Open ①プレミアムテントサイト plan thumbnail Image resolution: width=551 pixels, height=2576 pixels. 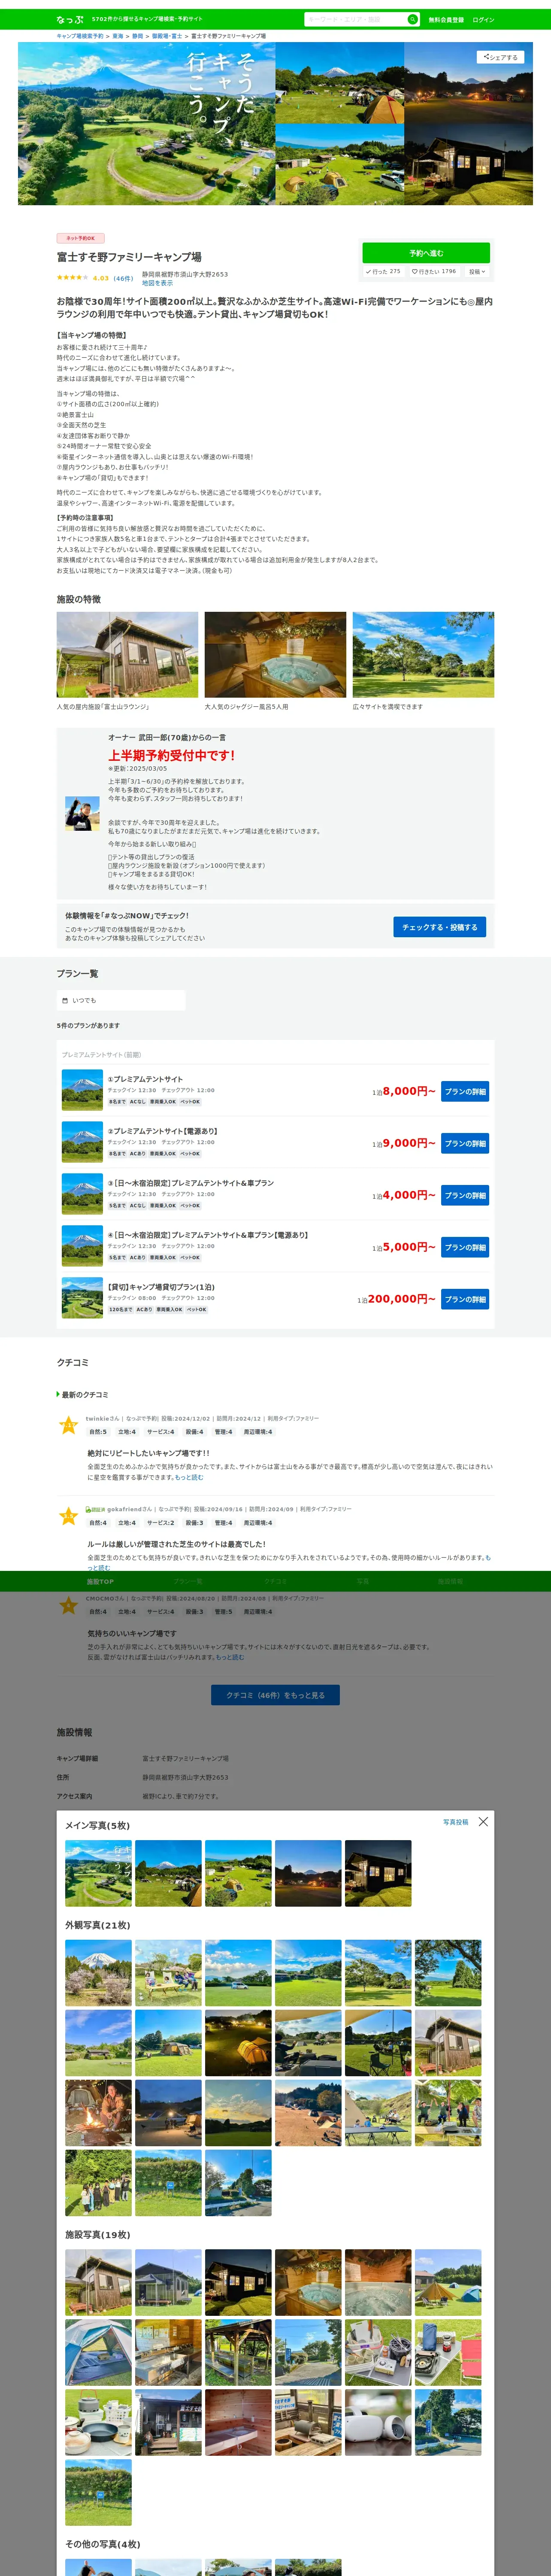(82, 1090)
